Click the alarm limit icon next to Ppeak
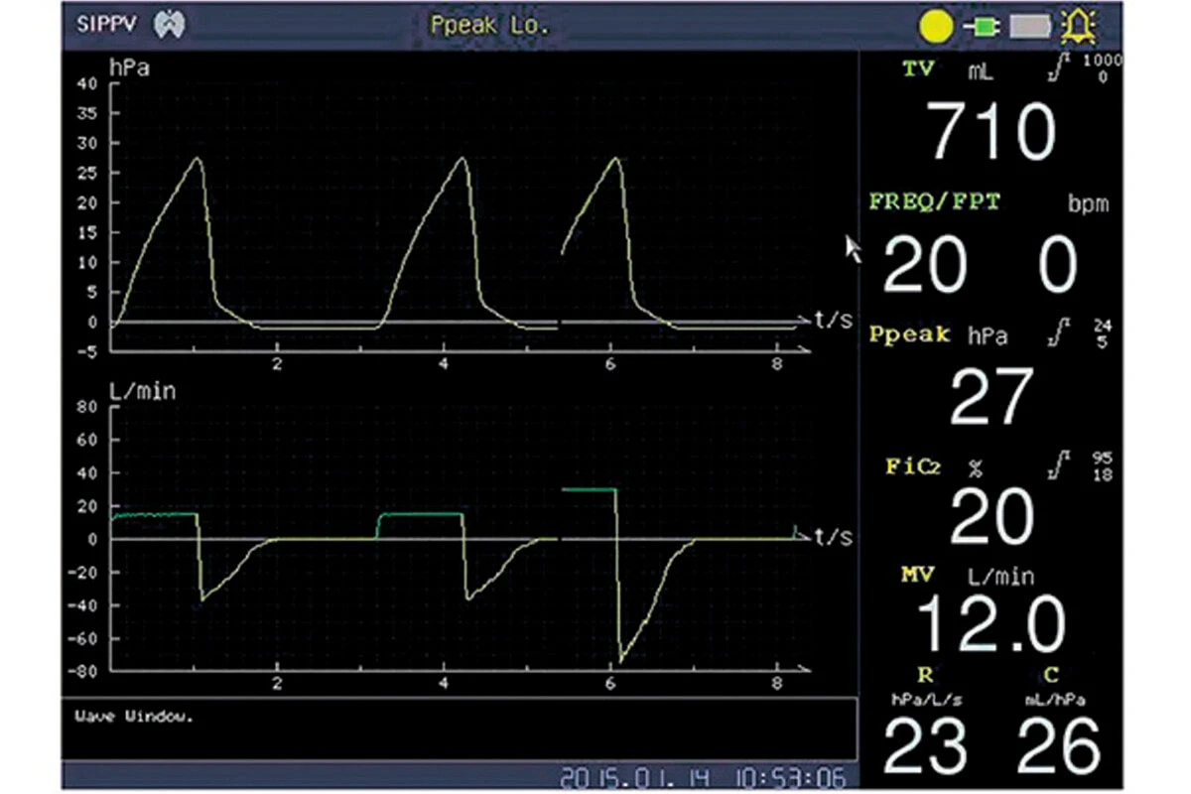The width and height of the screenshot is (1191, 794). pos(1064,335)
